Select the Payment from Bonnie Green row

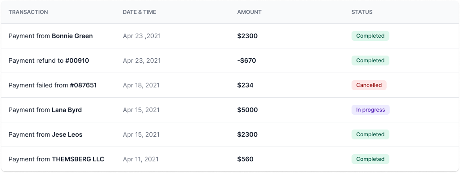click(x=230, y=36)
